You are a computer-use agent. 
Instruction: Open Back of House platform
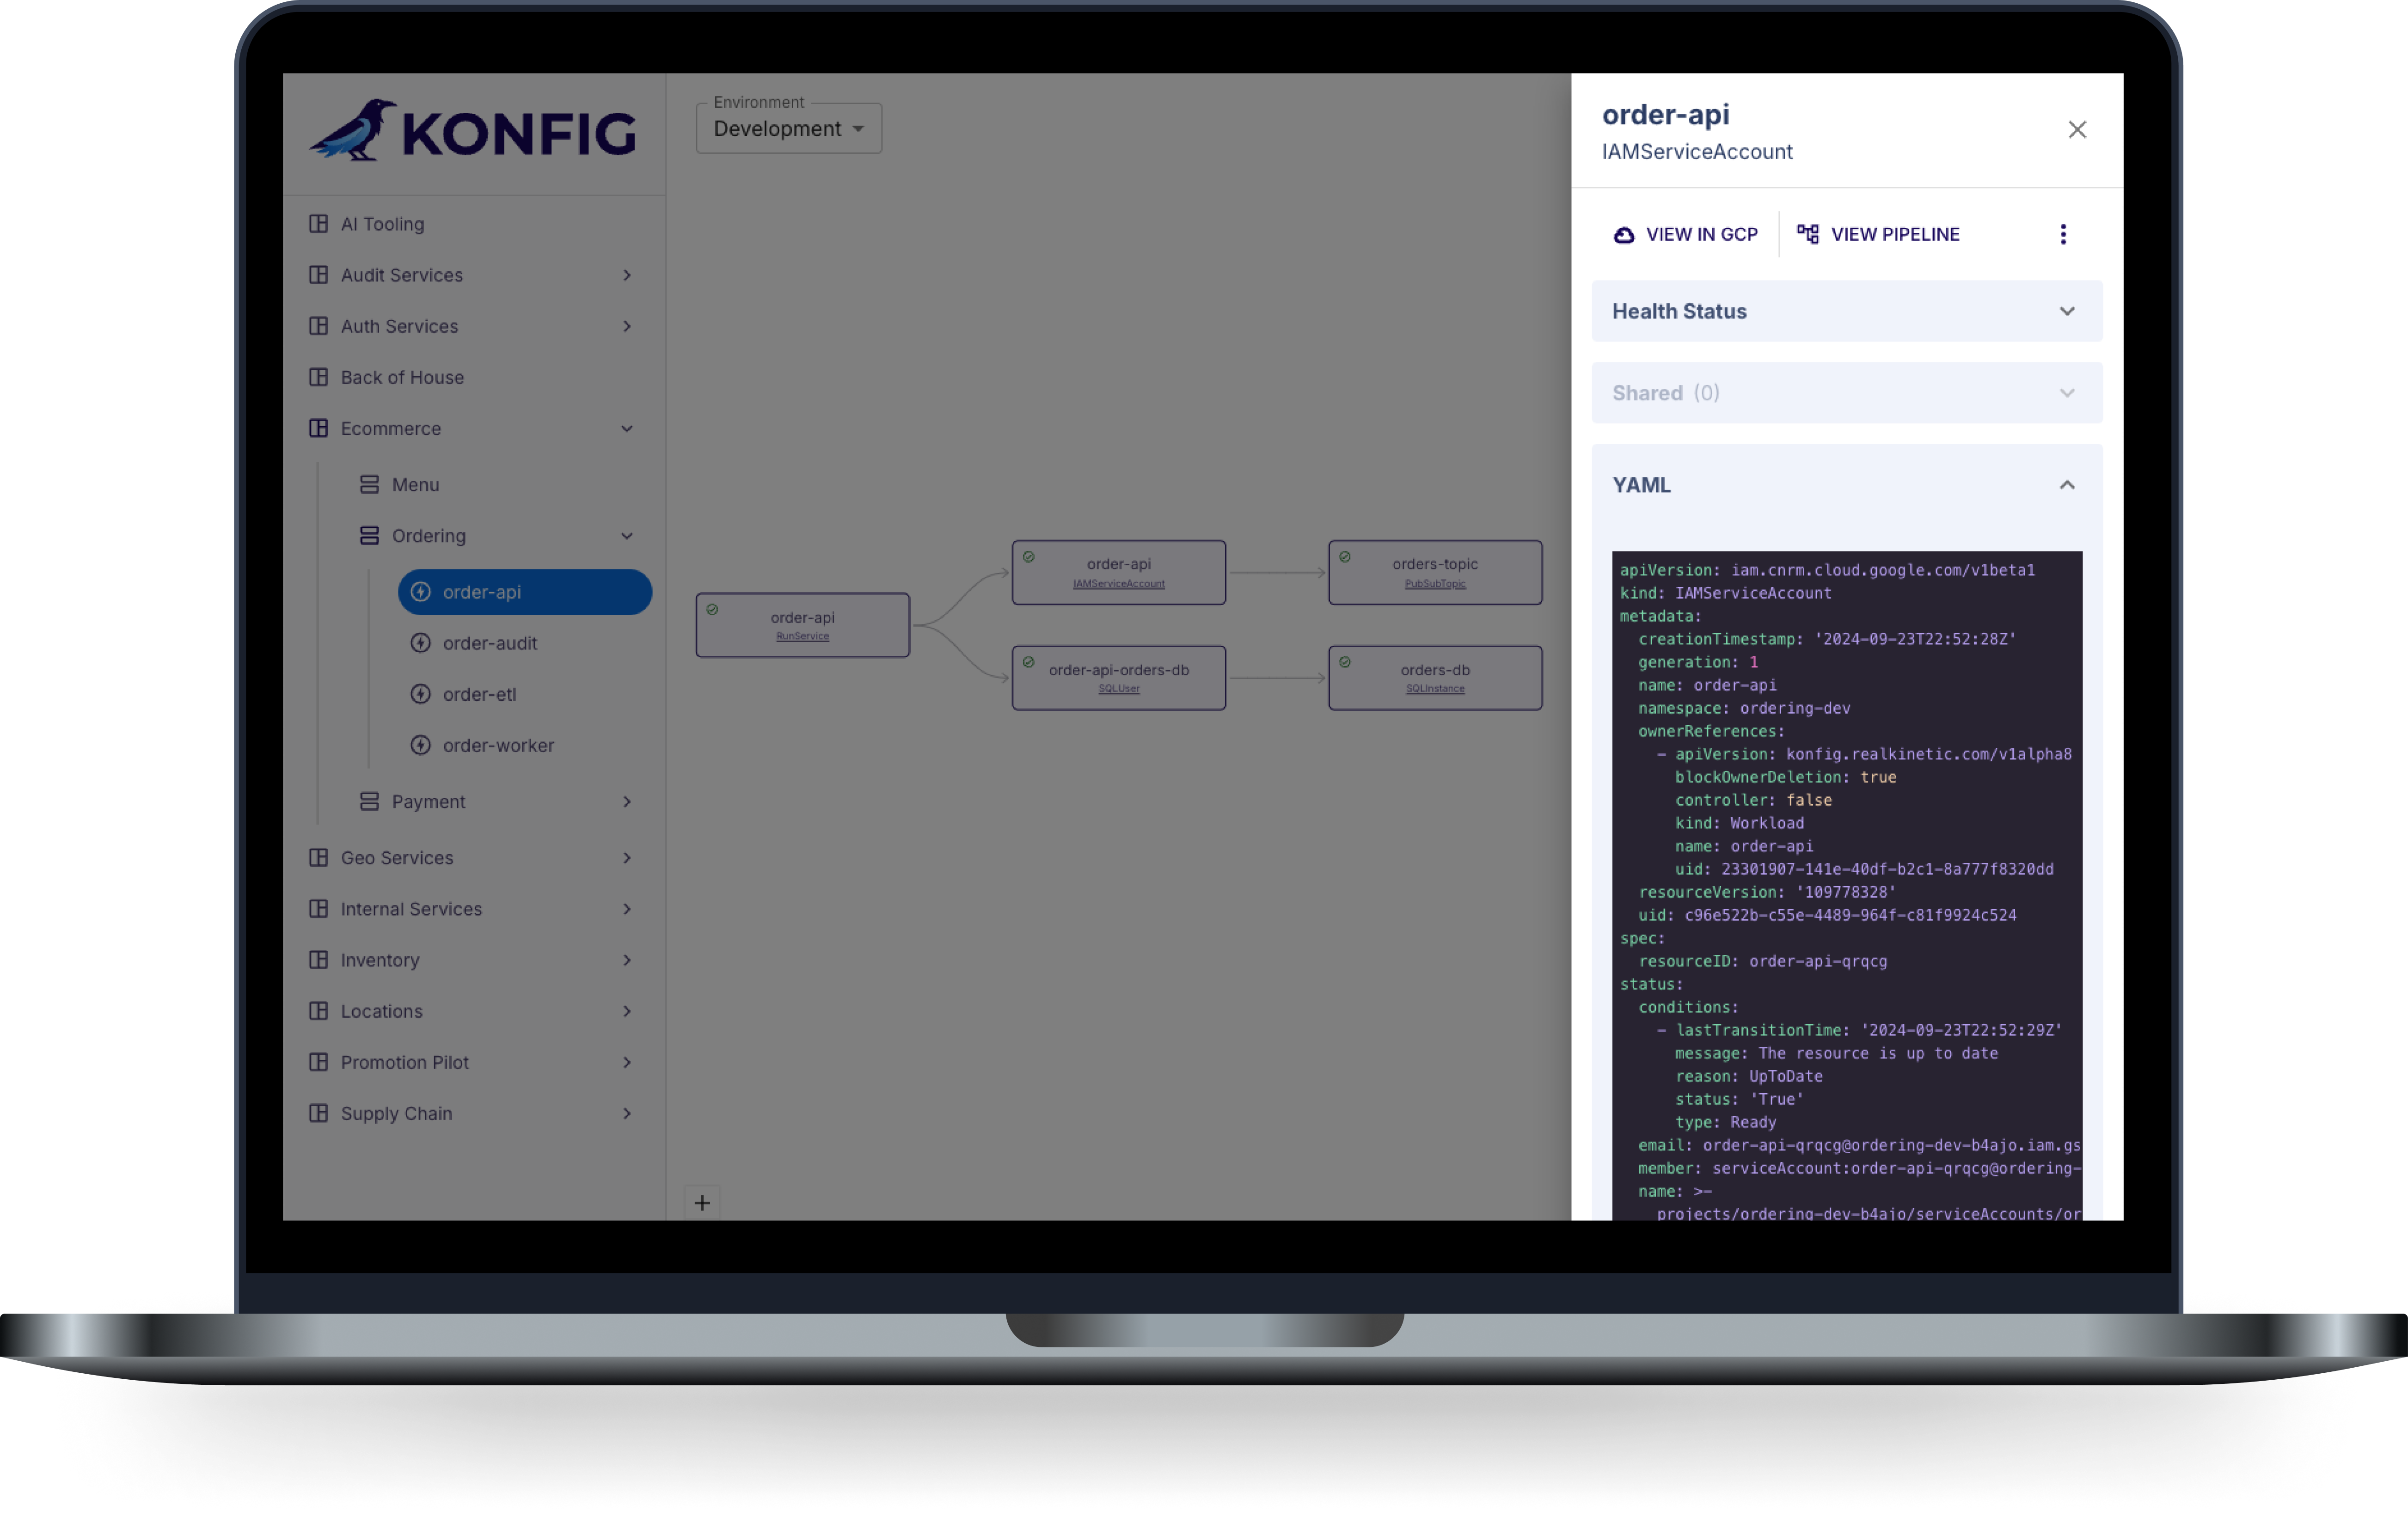pos(402,377)
